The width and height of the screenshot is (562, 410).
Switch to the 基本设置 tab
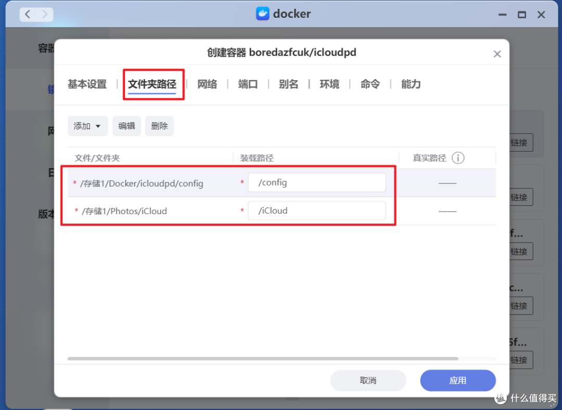tap(86, 84)
